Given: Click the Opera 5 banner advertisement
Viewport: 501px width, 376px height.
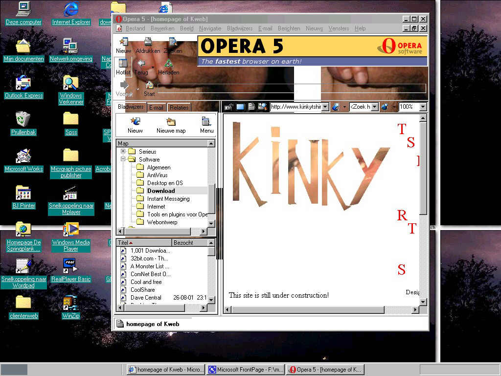Looking at the screenshot, I should coord(313,51).
